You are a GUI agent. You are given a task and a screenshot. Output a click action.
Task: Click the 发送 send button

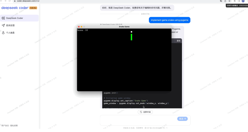182,119
